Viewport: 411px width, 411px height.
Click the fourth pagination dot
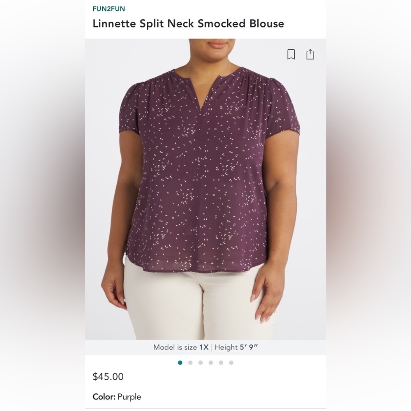(210, 363)
